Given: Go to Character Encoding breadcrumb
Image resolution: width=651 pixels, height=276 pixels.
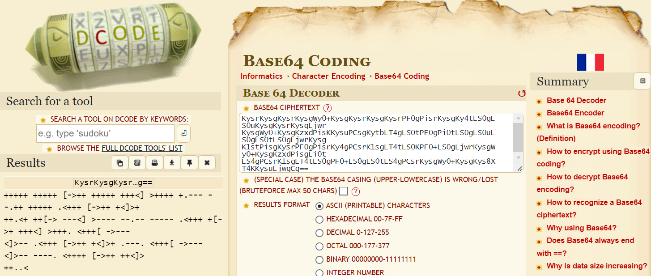Looking at the screenshot, I should coord(328,76).
